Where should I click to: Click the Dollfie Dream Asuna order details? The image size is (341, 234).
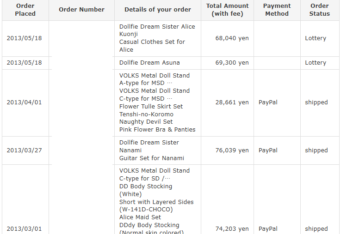tap(149, 63)
